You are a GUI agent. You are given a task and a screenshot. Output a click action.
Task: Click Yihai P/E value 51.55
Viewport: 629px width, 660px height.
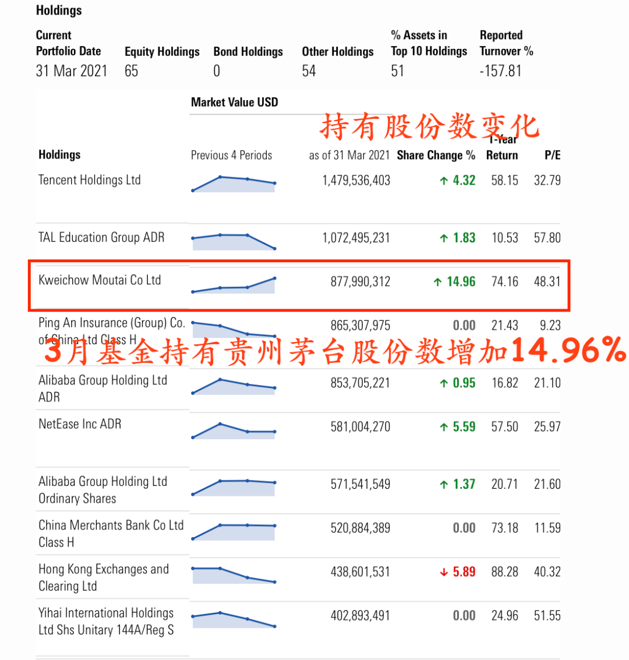[x=547, y=616]
